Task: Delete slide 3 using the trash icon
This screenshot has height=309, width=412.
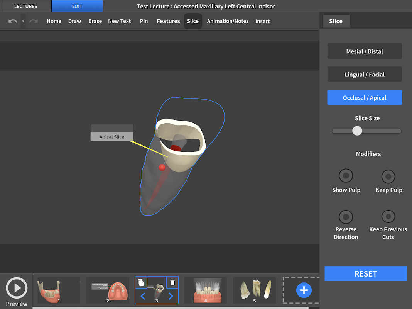Action: (172, 283)
